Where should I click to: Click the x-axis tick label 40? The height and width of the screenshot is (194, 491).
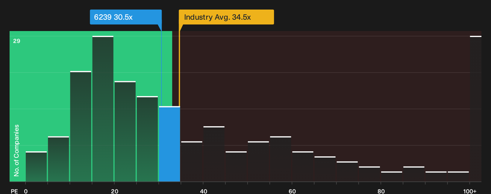204,191
